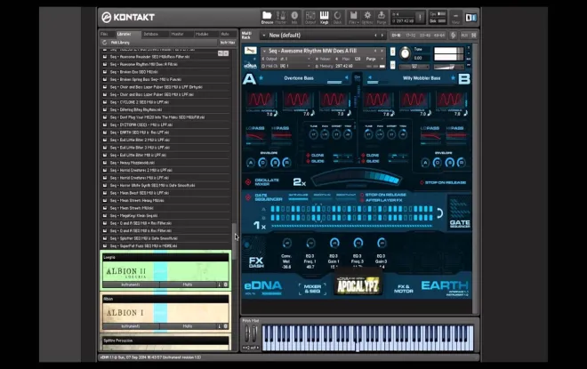Image resolution: width=587 pixels, height=369 pixels.
Task: Load next instrument preset with right arrow
Action: pos(382,51)
